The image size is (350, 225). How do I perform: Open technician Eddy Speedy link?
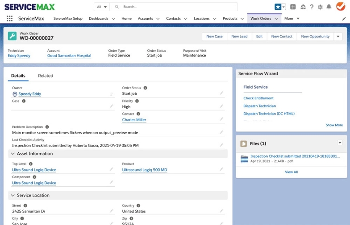click(x=19, y=55)
